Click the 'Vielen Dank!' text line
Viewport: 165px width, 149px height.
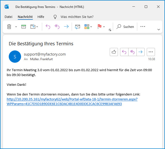16,85
